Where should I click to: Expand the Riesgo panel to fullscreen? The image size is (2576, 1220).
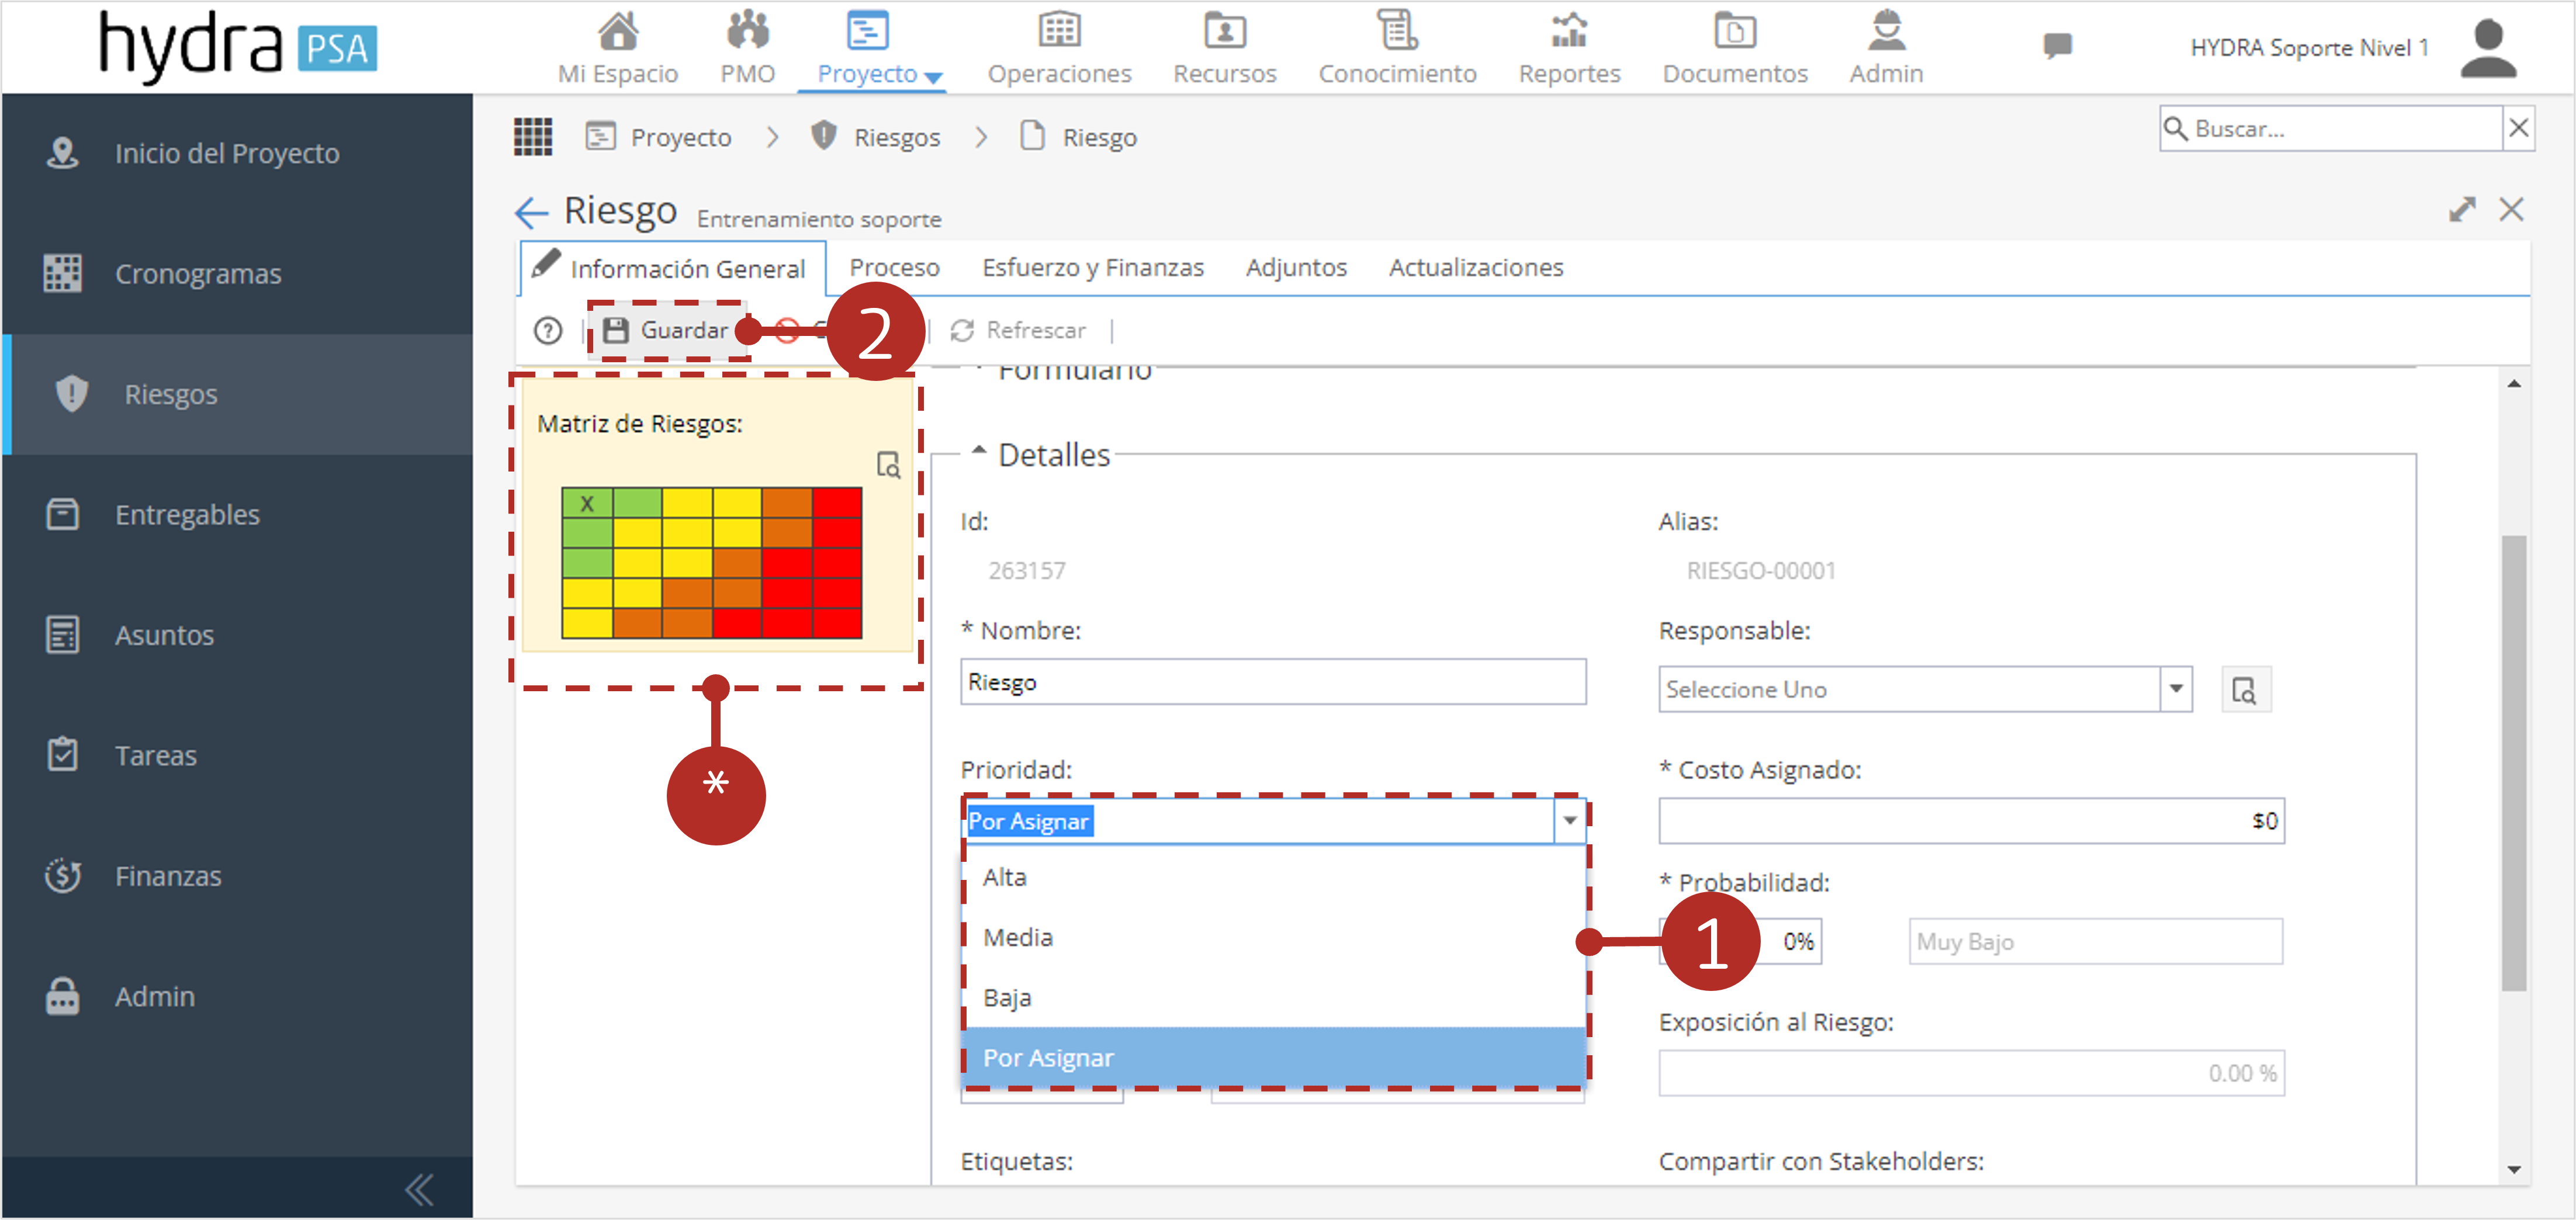[2461, 209]
